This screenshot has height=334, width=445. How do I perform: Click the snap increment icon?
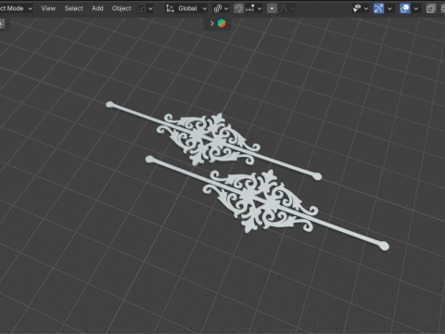coord(249,8)
